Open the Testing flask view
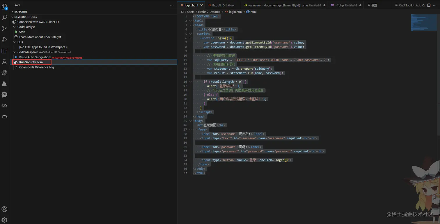 4,62
